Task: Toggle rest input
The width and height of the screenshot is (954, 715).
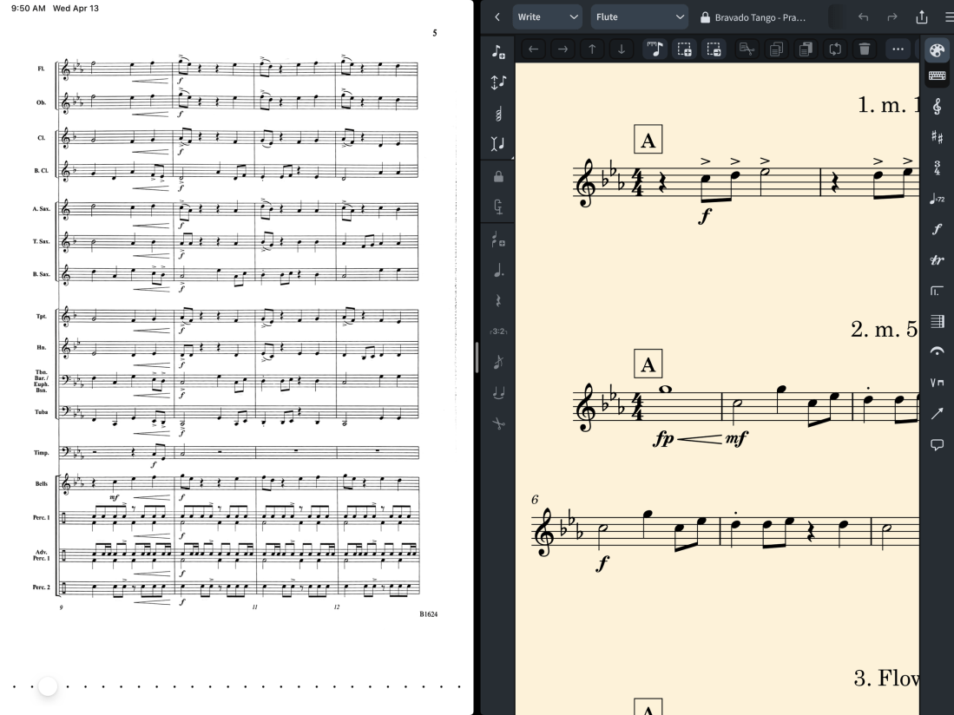Action: (499, 304)
